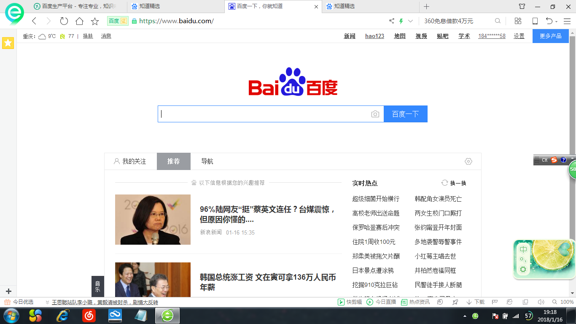
Task: Open the skin shirt icon in the title bar
Action: 522,6
